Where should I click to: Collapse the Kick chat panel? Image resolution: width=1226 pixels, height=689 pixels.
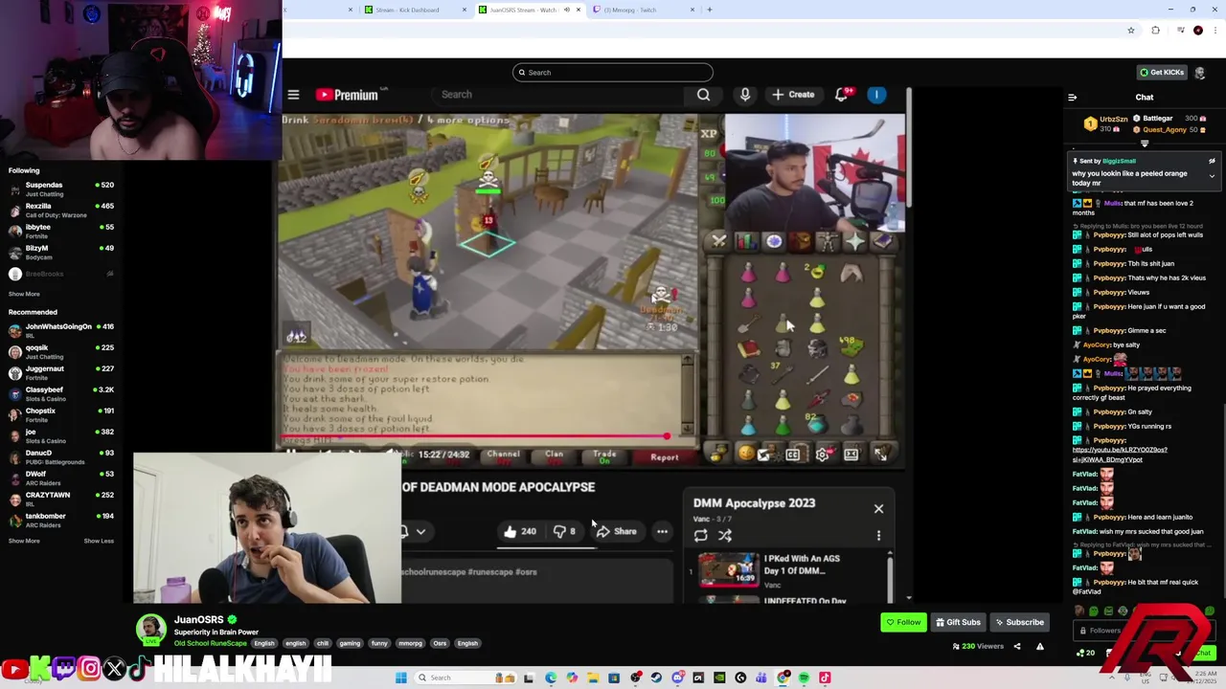pyautogui.click(x=1072, y=97)
